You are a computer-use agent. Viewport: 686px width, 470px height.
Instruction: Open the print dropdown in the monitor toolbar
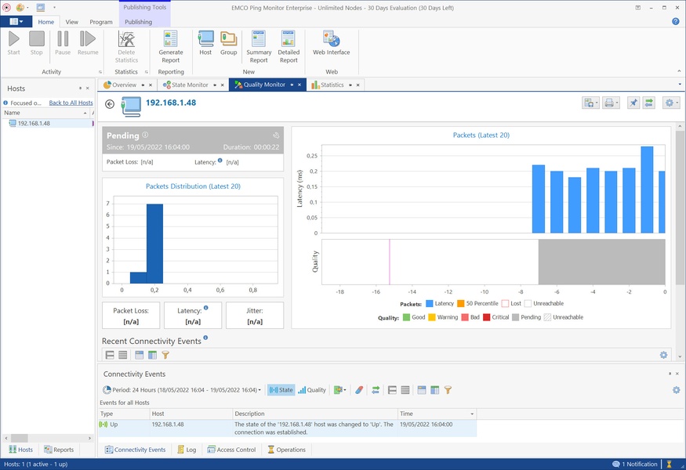click(x=612, y=103)
